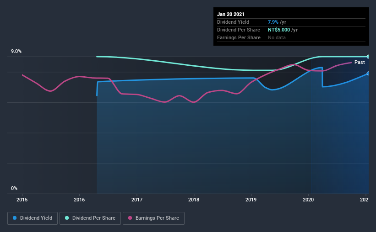This screenshot has width=376, height=232.
Task: Select the 2017 label on the x-axis
Action: point(136,200)
